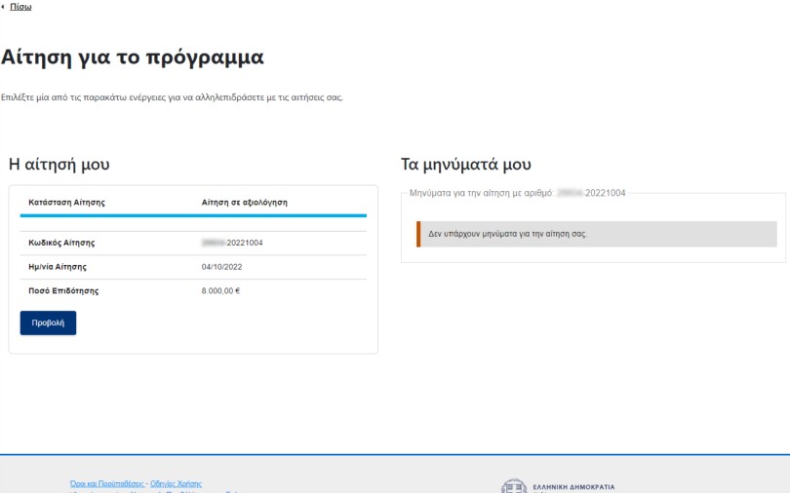Click the Ημ/νία Αίτησης row label
This screenshot has width=790, height=493.
58,267
